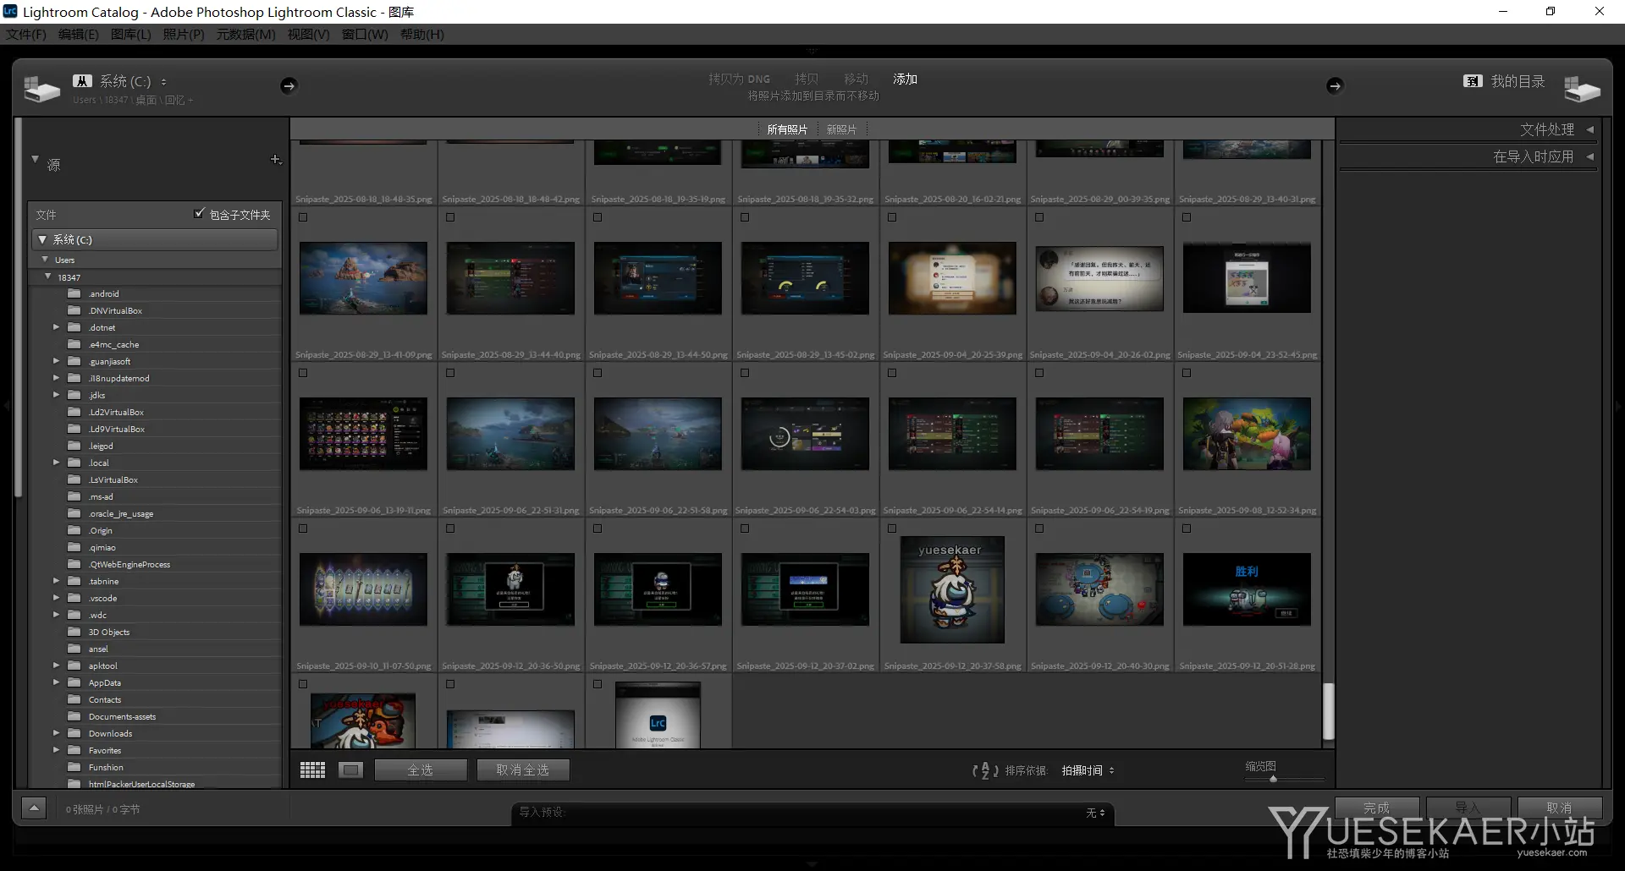Open the 编辑(E) menu

click(x=78, y=35)
